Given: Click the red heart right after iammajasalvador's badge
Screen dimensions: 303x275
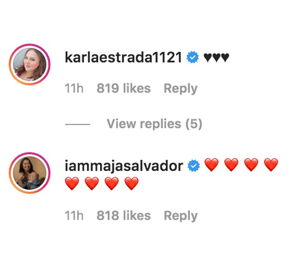Looking at the screenshot, I should pos(211,165).
